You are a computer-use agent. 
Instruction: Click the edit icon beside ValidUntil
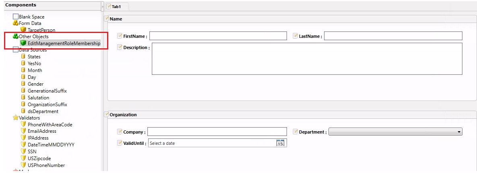pos(120,143)
